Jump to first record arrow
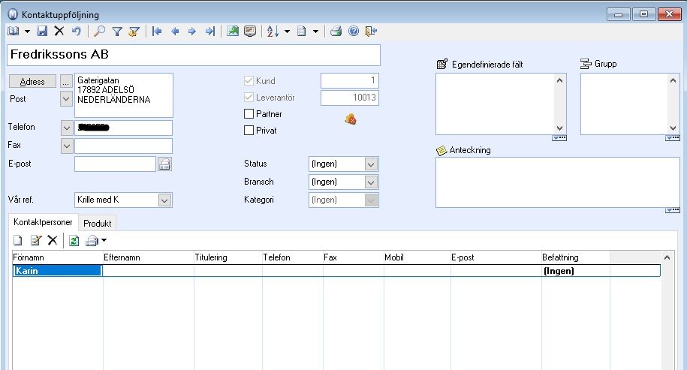 point(157,32)
